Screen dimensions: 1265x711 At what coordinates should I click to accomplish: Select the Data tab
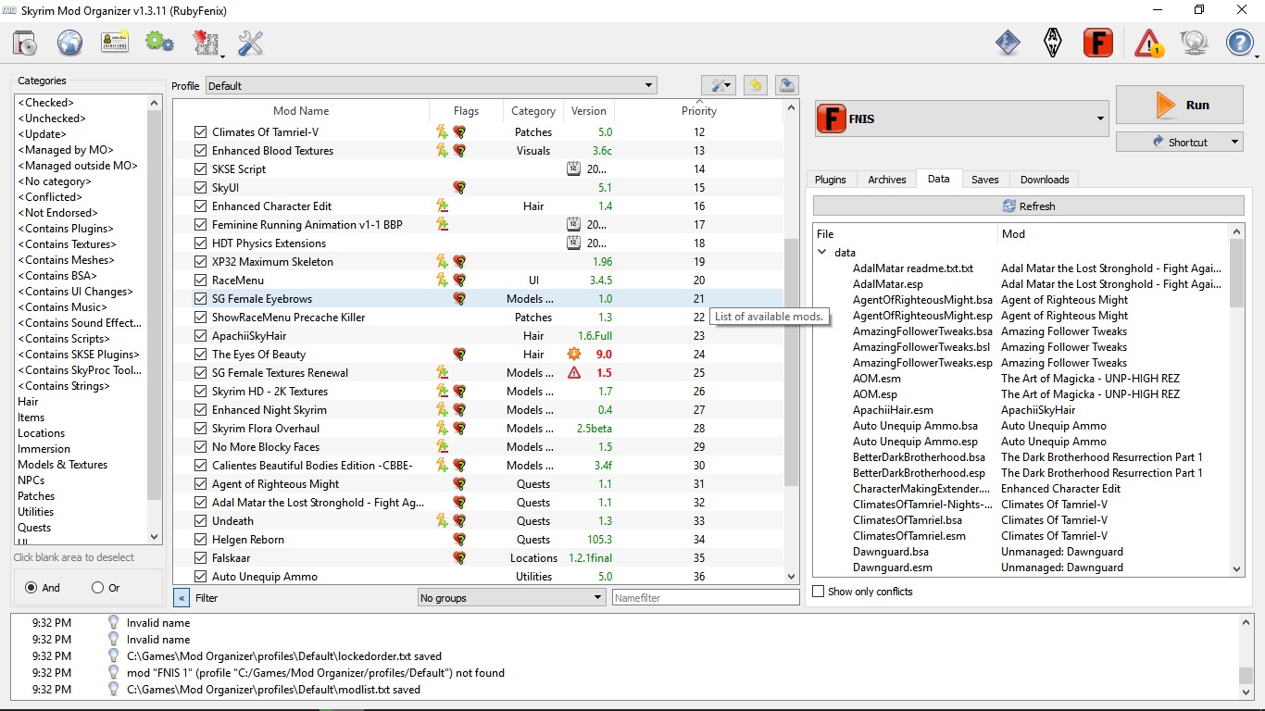939,179
